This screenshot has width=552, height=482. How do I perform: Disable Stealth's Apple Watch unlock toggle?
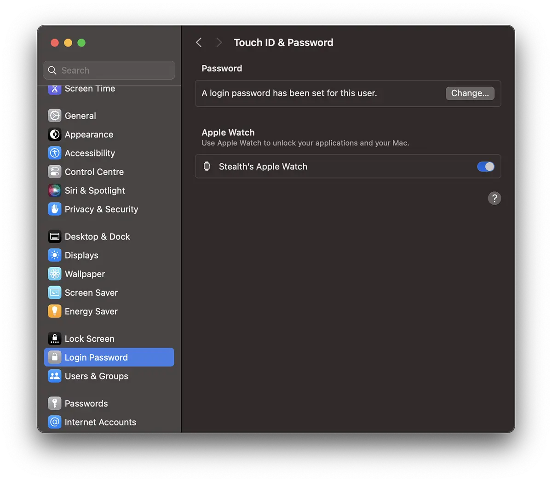click(486, 166)
